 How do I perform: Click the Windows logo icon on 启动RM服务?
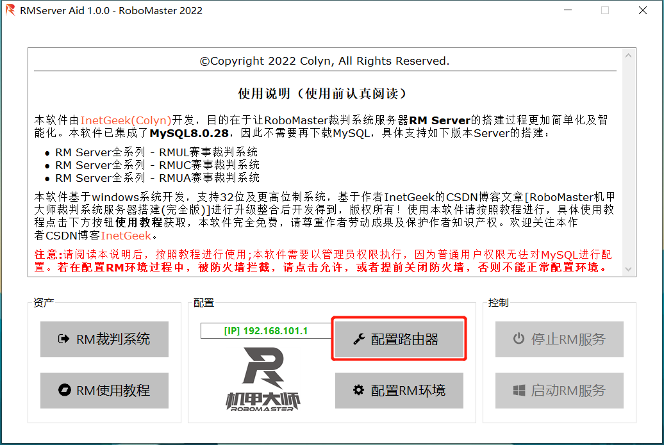[x=519, y=390]
